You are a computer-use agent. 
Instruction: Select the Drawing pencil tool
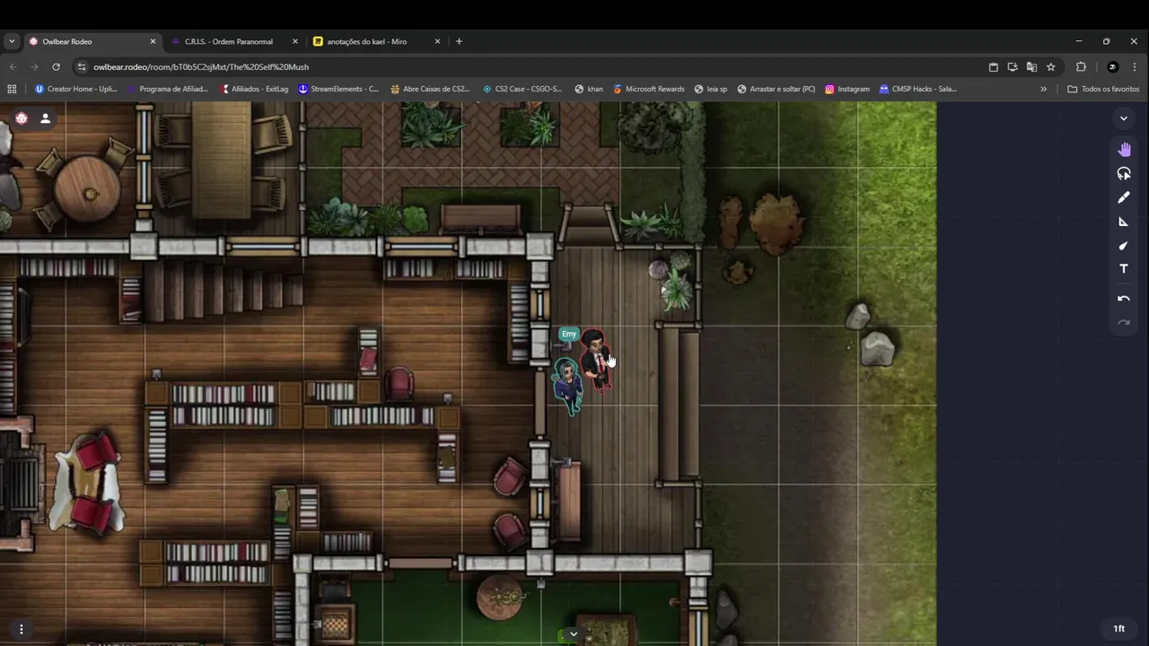(1124, 197)
